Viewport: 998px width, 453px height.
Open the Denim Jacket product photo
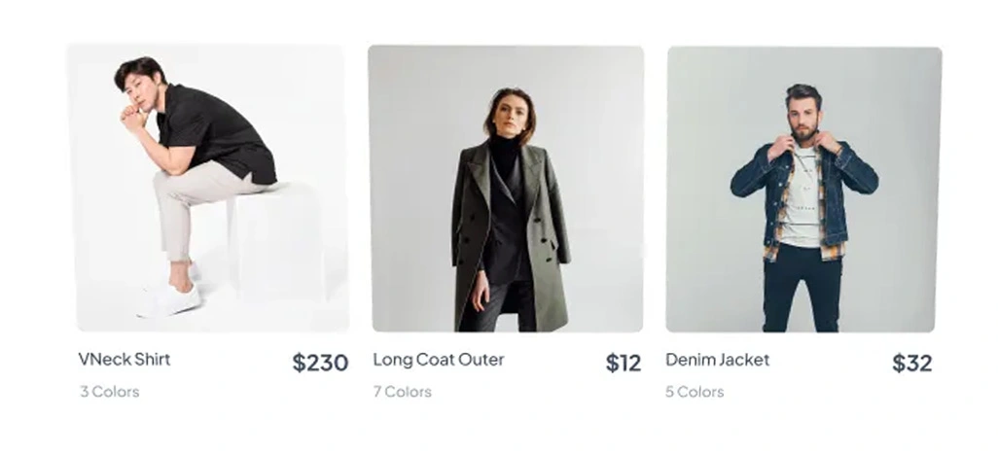[803, 188]
